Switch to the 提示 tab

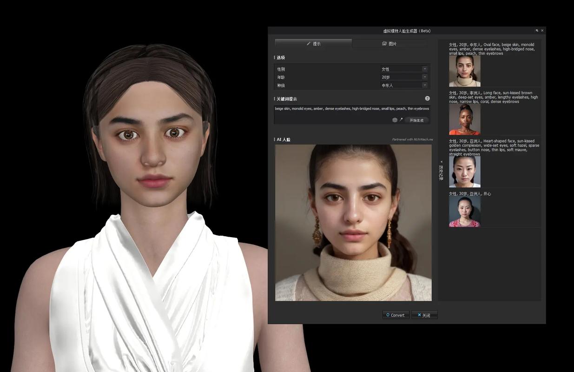(x=314, y=43)
